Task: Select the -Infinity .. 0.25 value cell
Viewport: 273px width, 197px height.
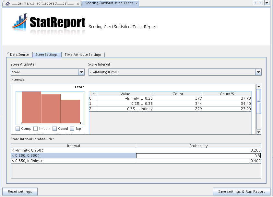Action: click(x=125, y=99)
